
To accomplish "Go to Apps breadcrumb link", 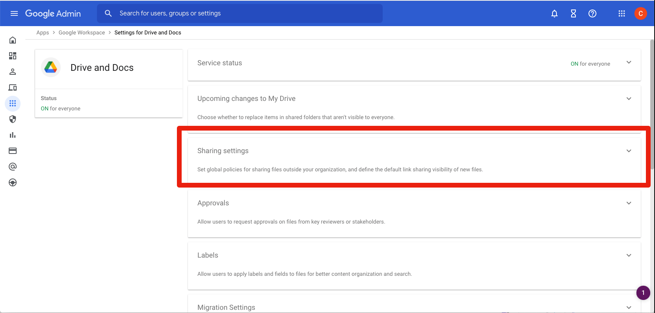I will coord(43,32).
